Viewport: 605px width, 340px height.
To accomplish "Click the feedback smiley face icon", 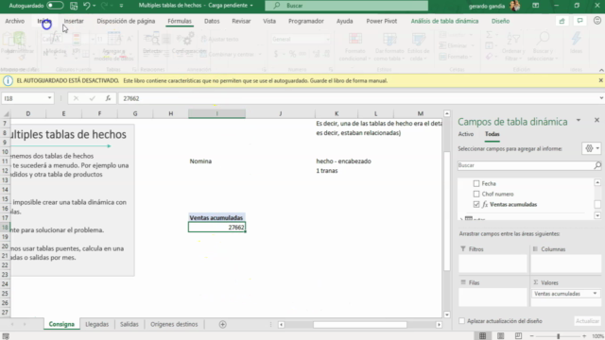I will click(x=597, y=21).
